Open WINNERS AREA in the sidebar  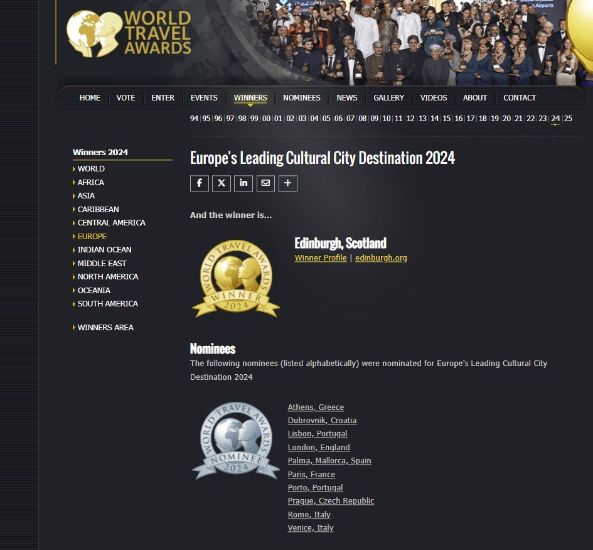105,328
